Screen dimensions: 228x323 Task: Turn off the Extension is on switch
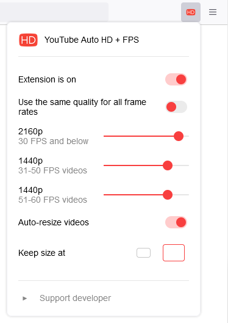pos(176,79)
